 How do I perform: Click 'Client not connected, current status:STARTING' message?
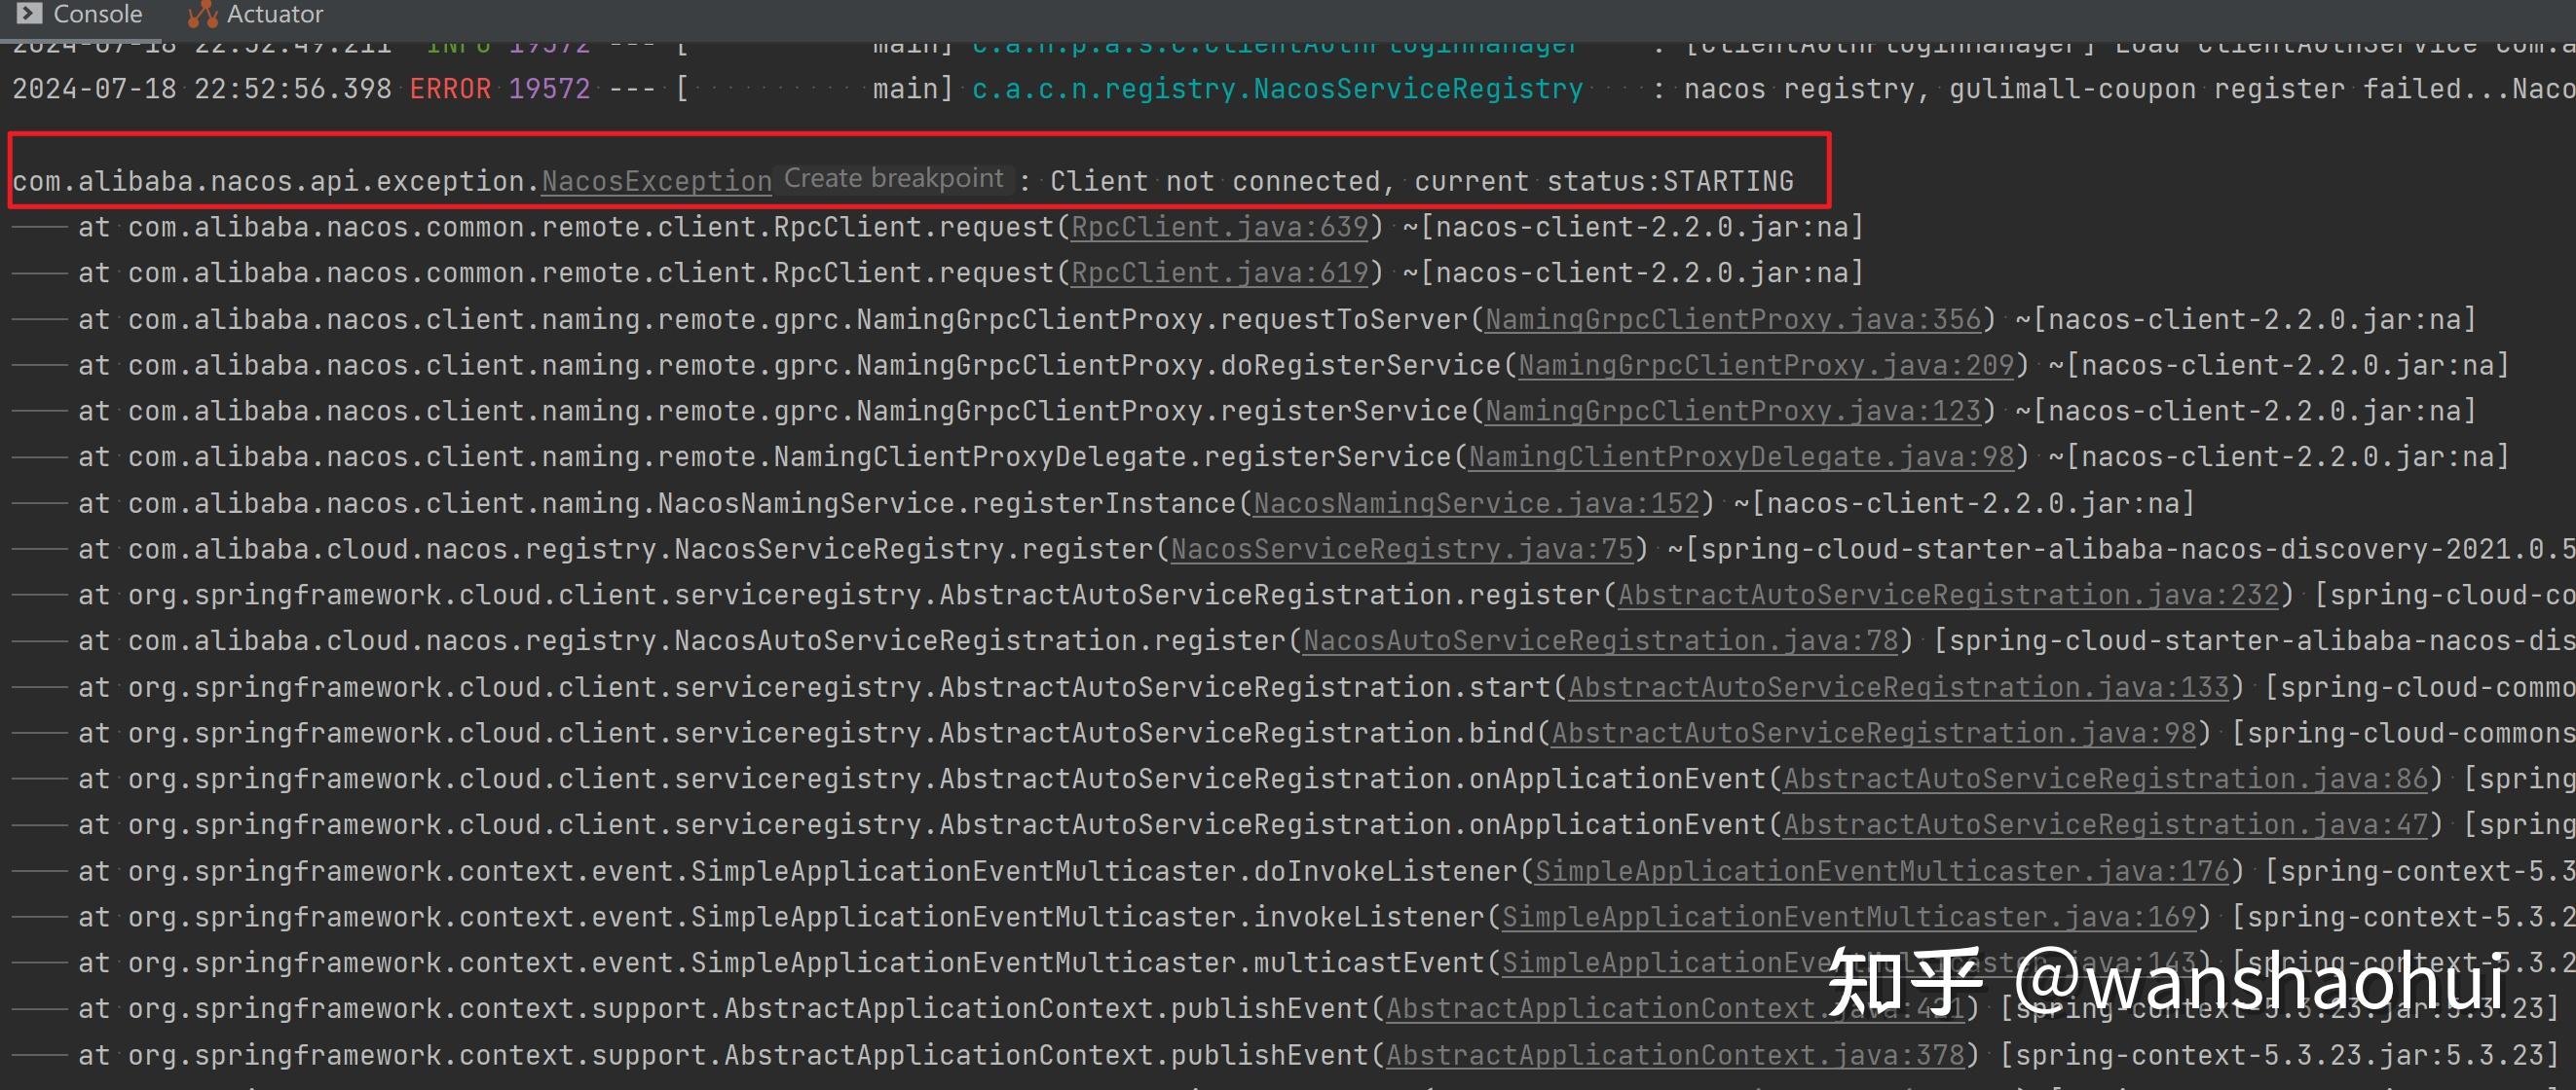(1421, 181)
